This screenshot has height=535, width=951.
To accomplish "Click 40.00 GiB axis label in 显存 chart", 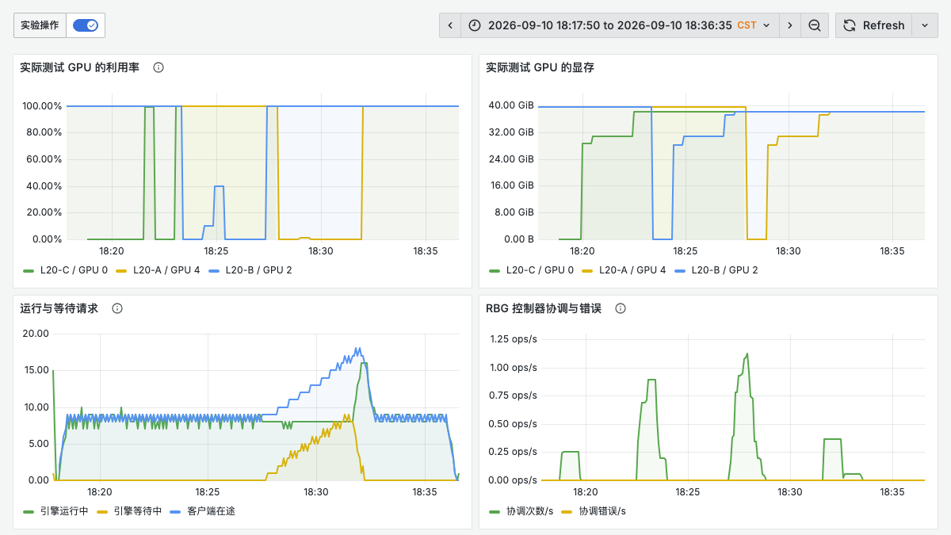I will tap(511, 105).
